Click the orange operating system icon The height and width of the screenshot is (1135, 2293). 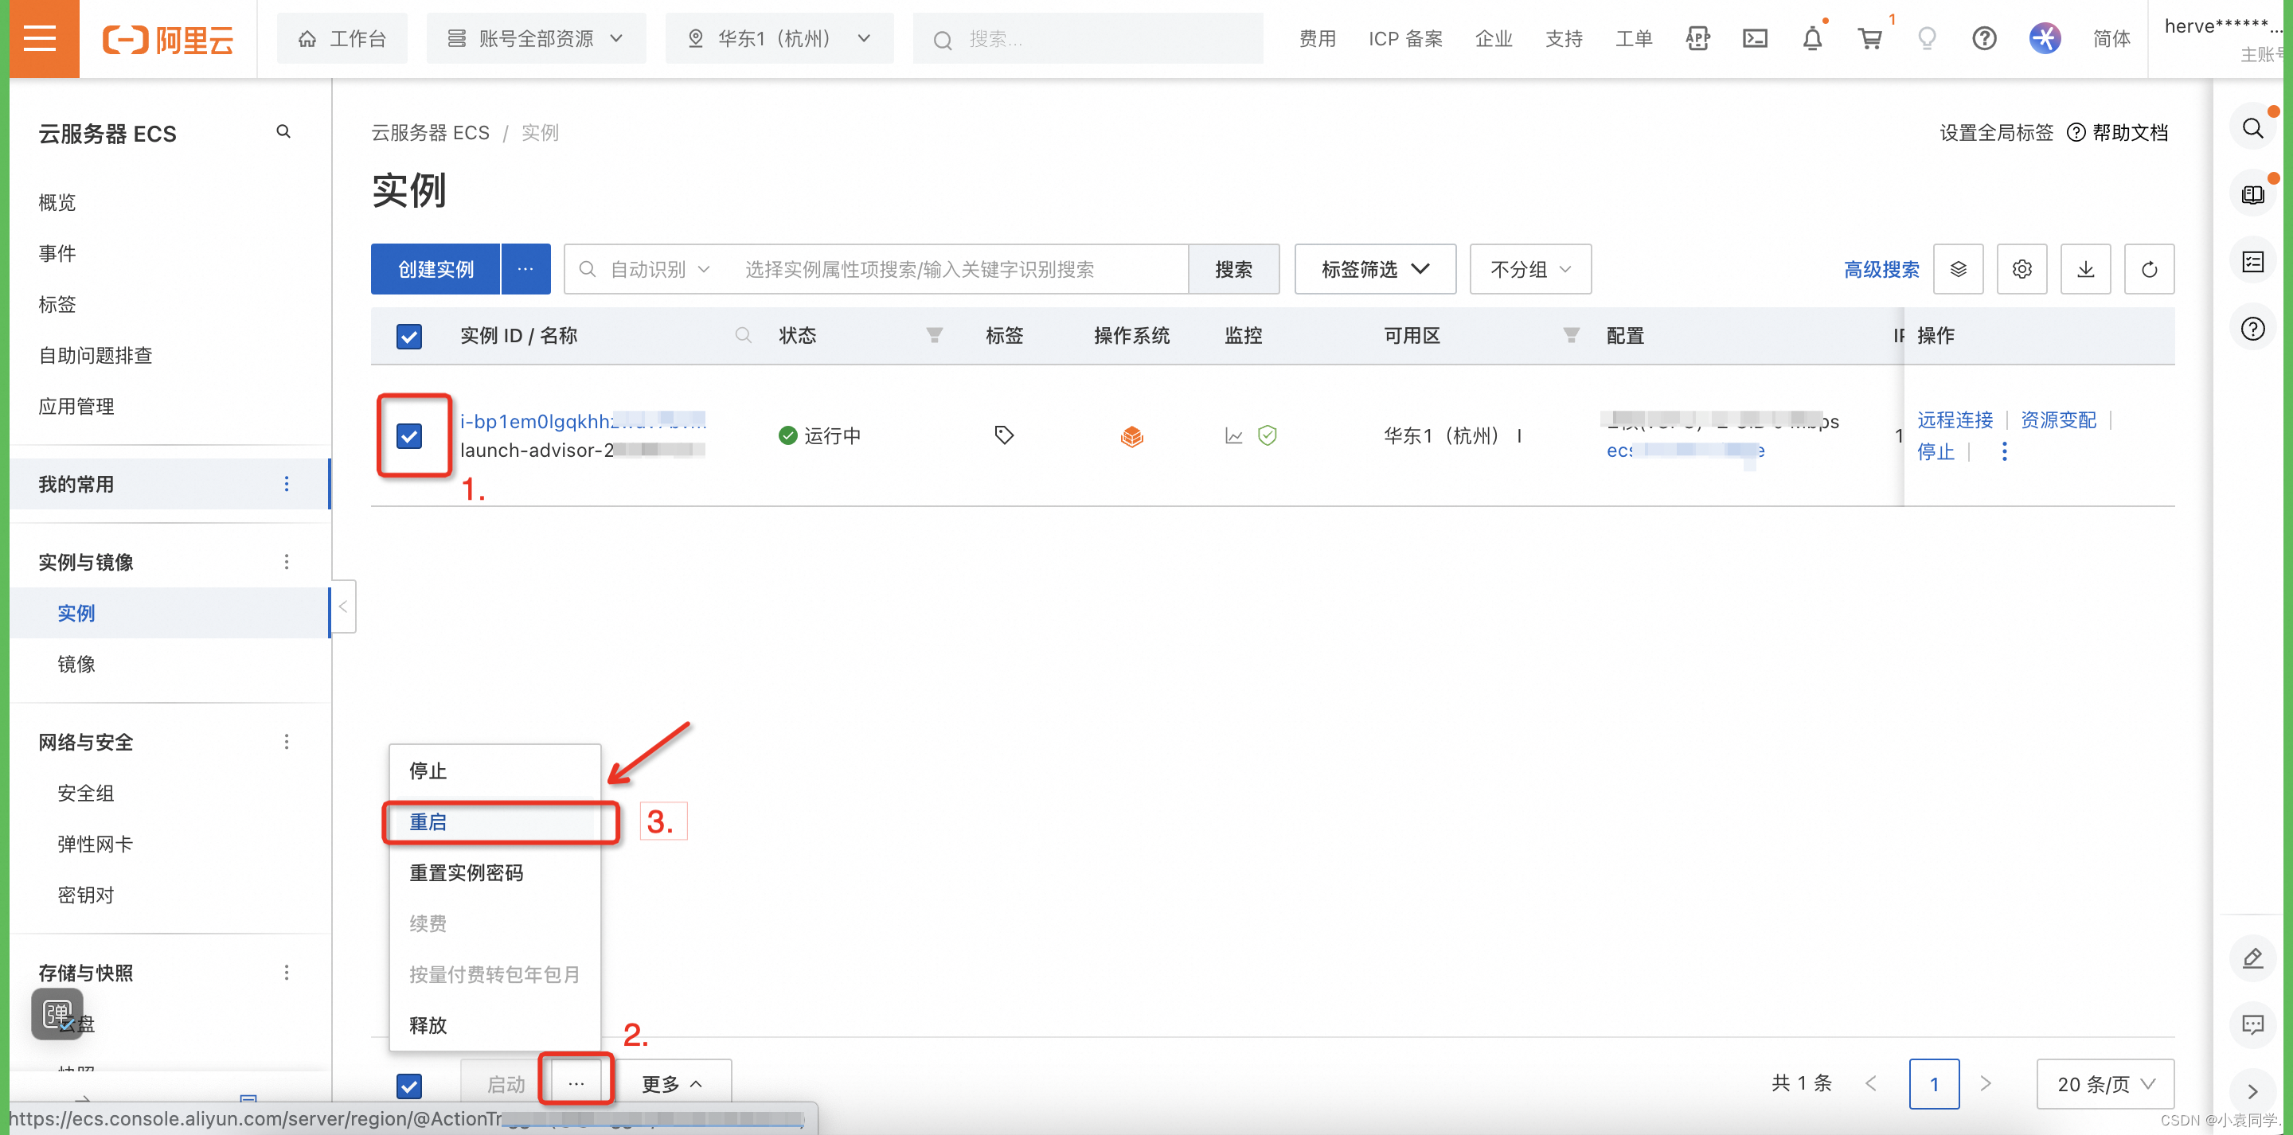pos(1131,435)
